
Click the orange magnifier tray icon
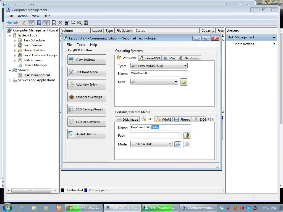tap(235, 208)
